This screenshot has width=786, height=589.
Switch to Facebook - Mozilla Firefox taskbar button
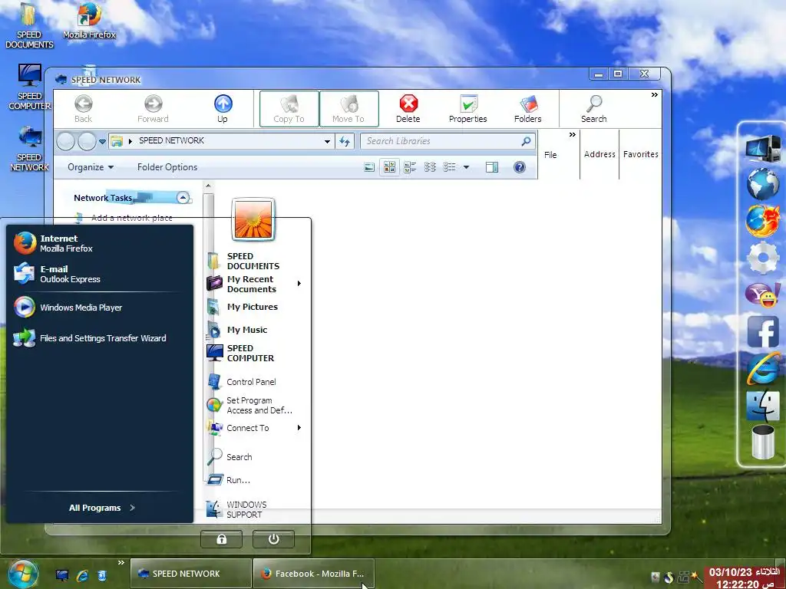(314, 574)
